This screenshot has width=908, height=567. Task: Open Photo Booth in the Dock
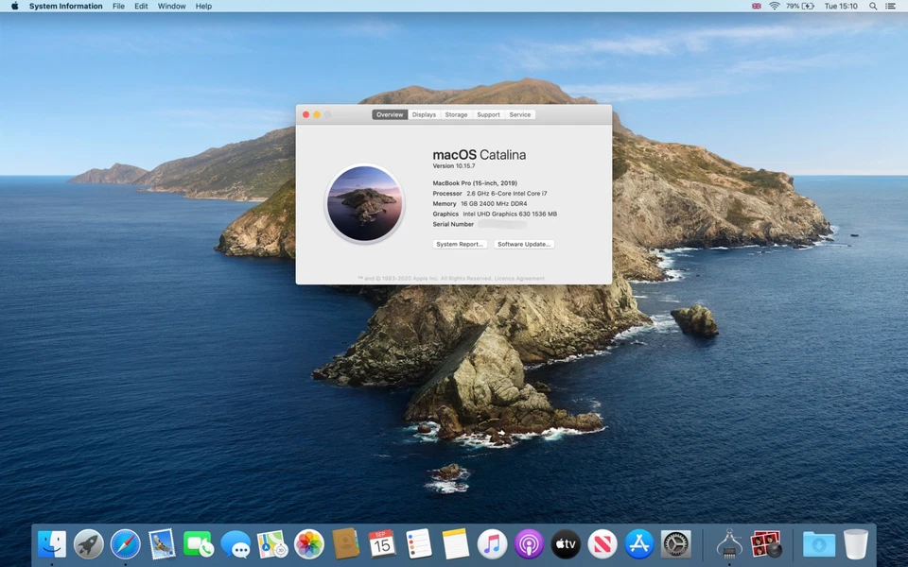(x=766, y=544)
